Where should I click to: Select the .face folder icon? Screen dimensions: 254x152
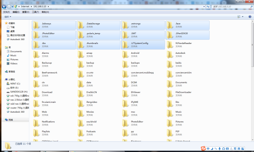tap(170, 25)
